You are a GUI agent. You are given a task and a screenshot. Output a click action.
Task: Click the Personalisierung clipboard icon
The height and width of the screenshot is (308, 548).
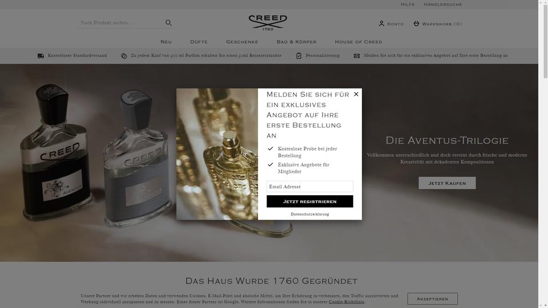tap(299, 56)
